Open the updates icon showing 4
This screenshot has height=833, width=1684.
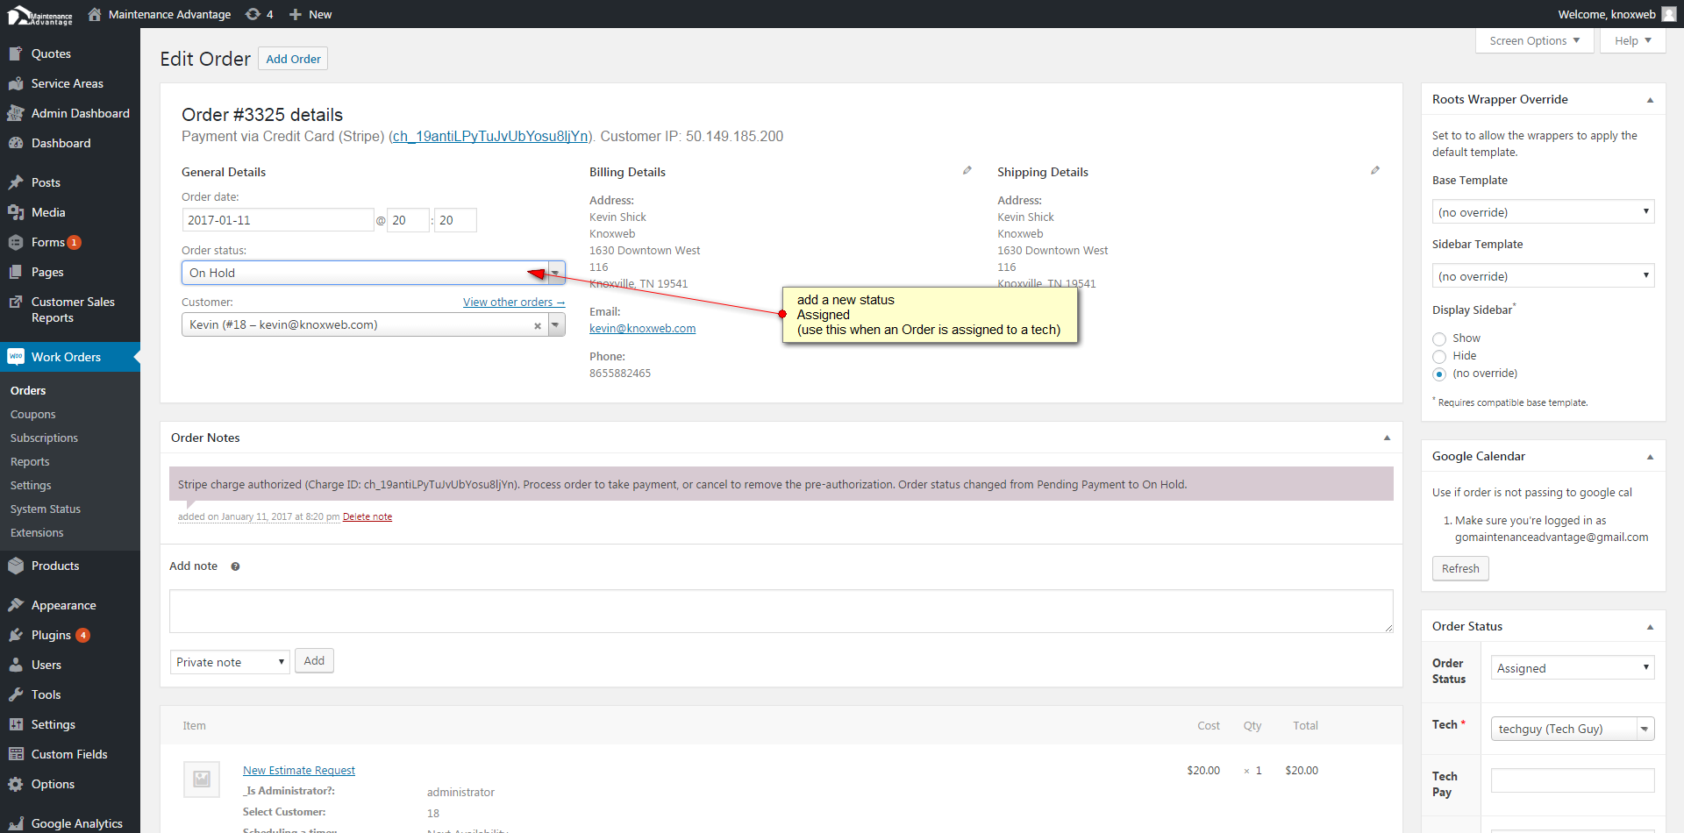(x=253, y=14)
